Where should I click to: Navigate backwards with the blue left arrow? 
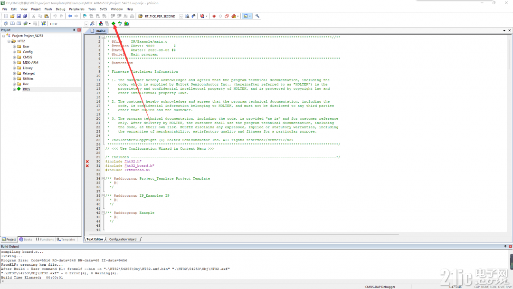click(70, 16)
